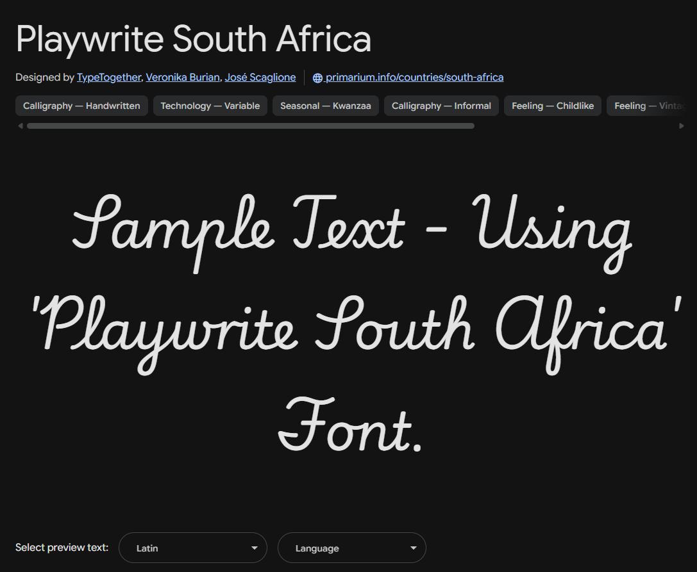Select the partially hidden Feeling — Vintage tag
The width and height of the screenshot is (697, 572).
pos(646,106)
